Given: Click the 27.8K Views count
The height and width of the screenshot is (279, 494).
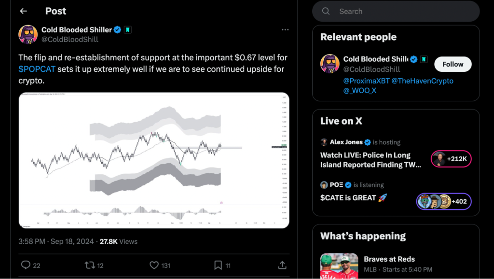Looking at the screenshot, I should coord(118,241).
